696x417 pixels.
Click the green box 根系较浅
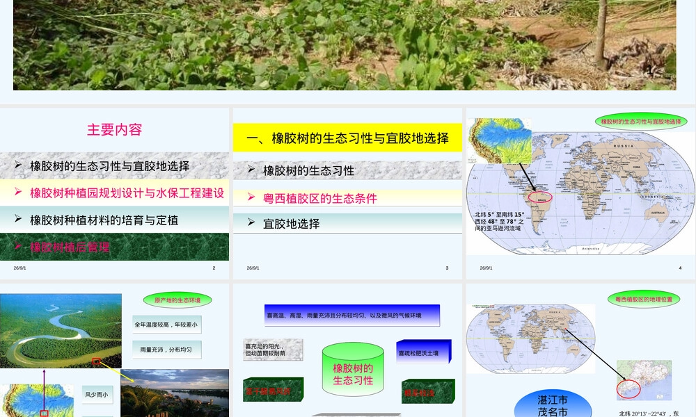point(428,391)
